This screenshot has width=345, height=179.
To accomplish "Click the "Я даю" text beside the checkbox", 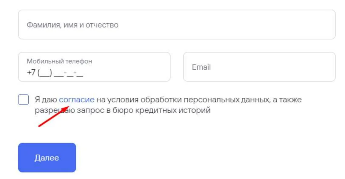I will click(46, 100).
